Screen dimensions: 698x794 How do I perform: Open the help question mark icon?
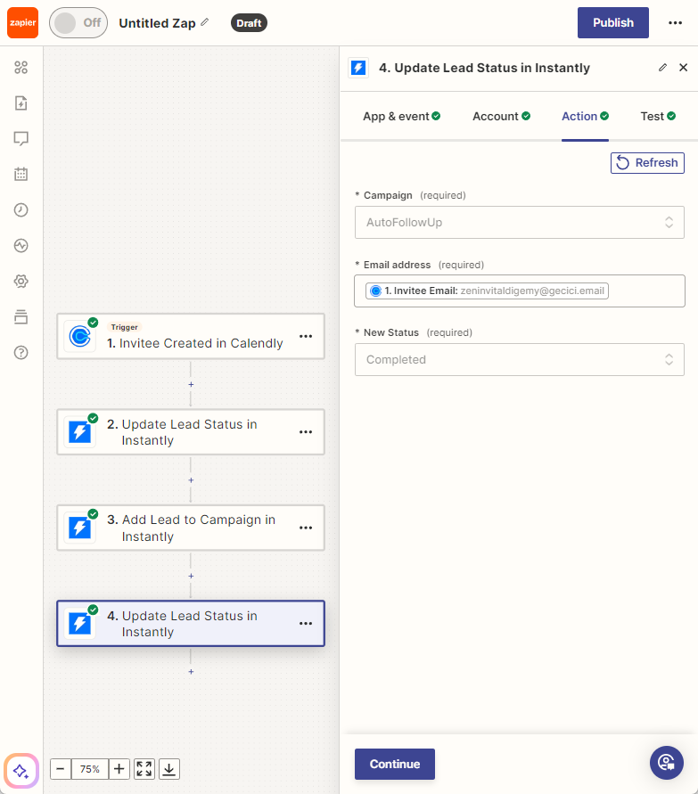pos(21,352)
